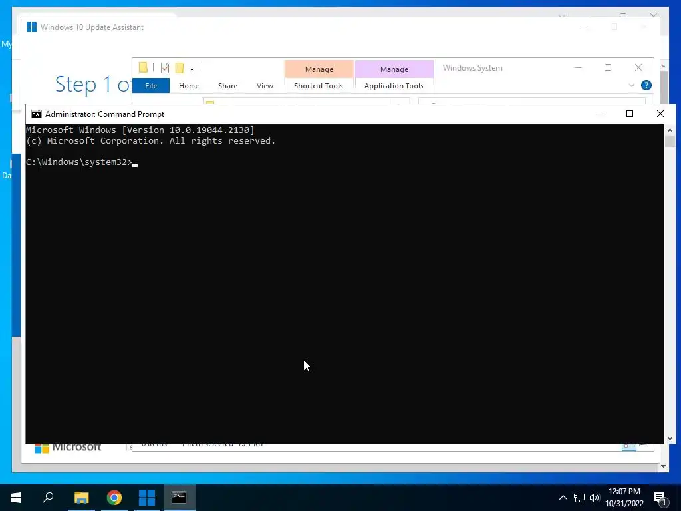Click the Update Assistant Windows logo icon
This screenshot has height=511, width=681.
tap(32, 27)
